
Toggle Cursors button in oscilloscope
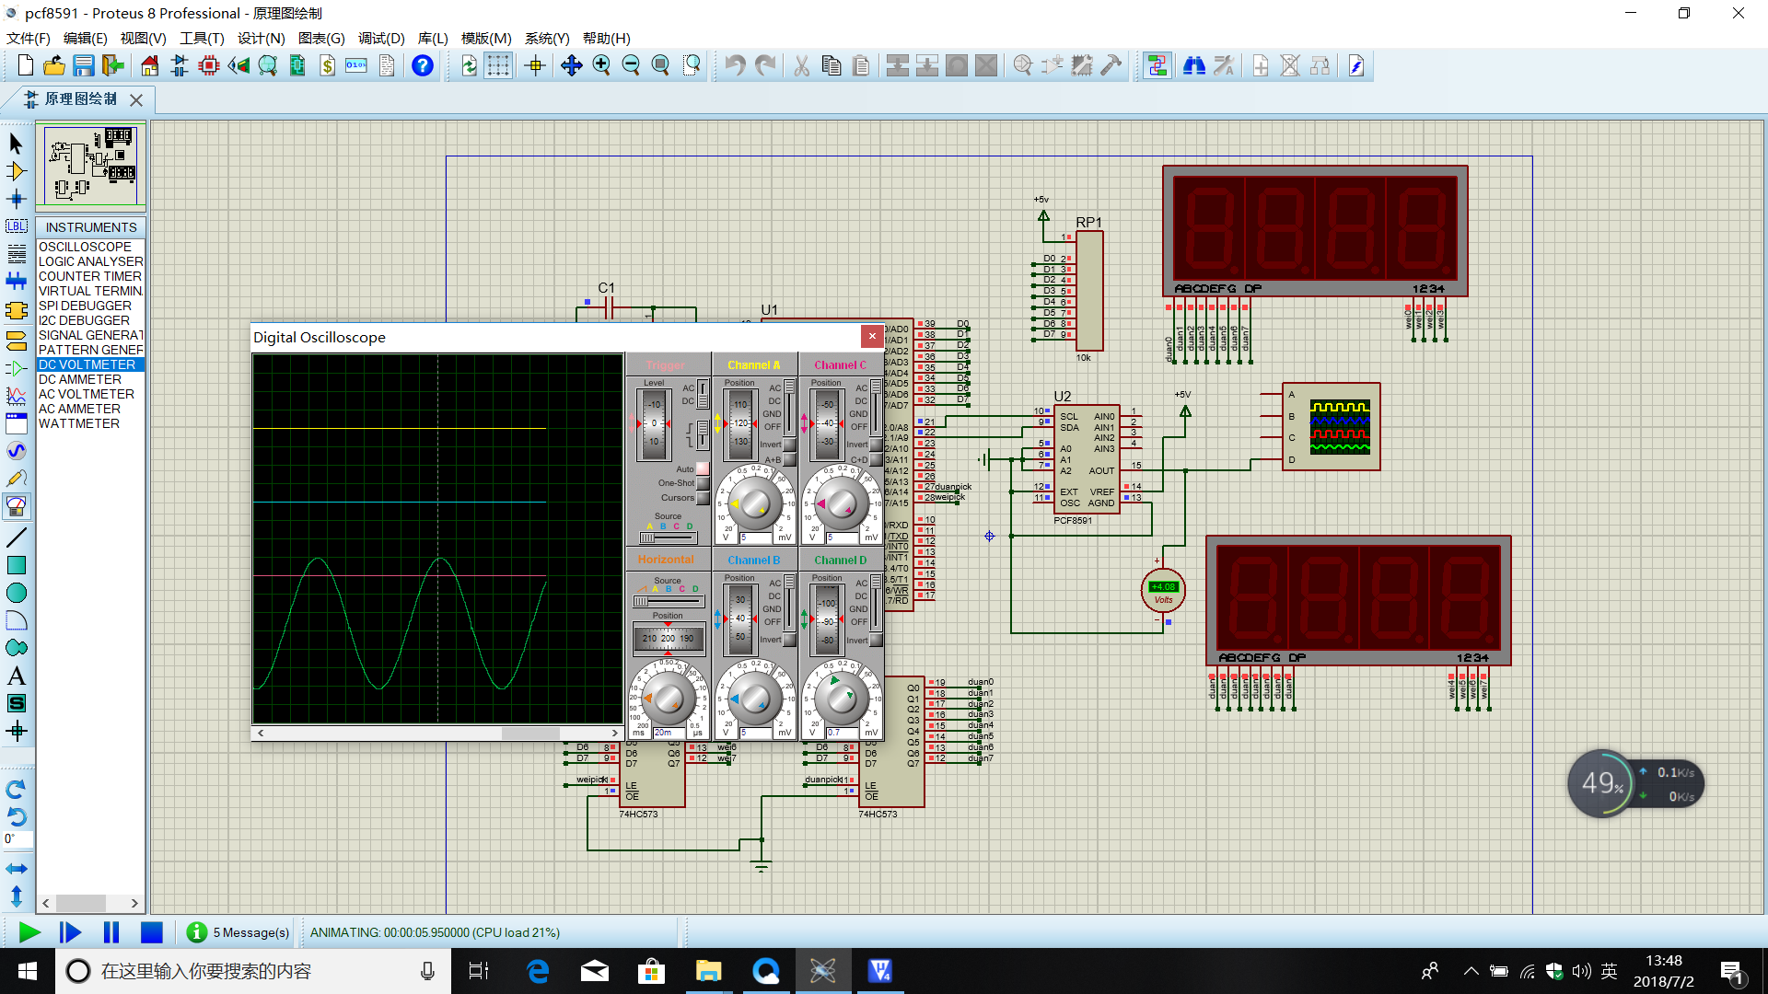point(703,498)
